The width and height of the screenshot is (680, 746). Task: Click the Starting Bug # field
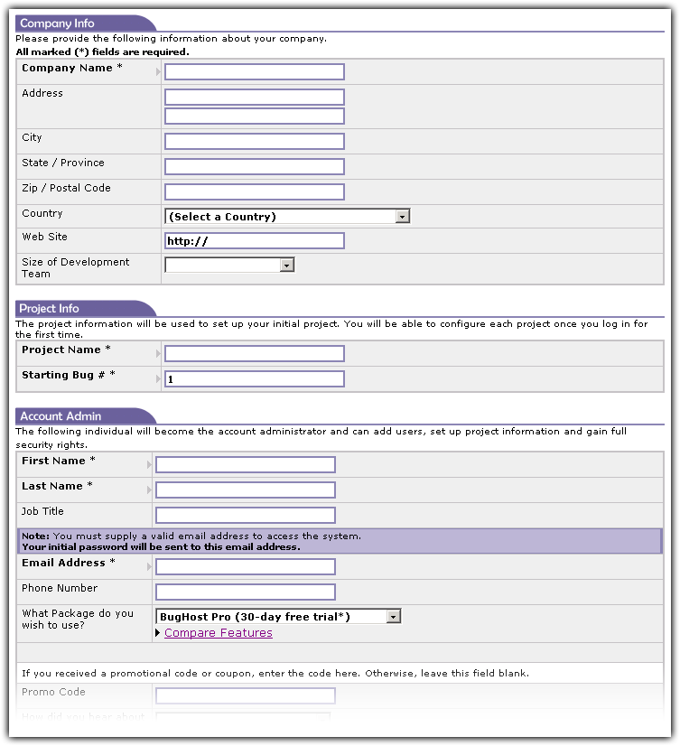[x=254, y=379]
